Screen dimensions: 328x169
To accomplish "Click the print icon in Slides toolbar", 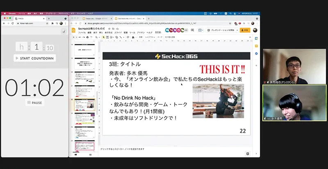I will pos(87,37).
